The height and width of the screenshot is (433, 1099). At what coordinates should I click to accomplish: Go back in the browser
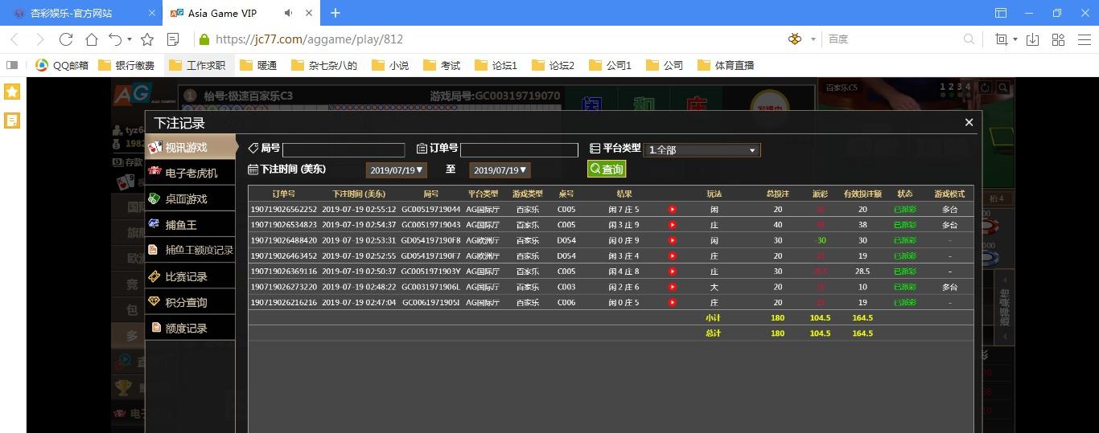[x=14, y=39]
